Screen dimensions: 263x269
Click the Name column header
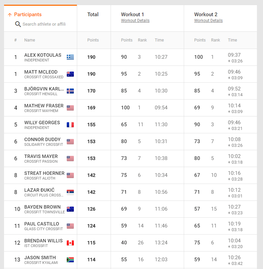coord(30,40)
